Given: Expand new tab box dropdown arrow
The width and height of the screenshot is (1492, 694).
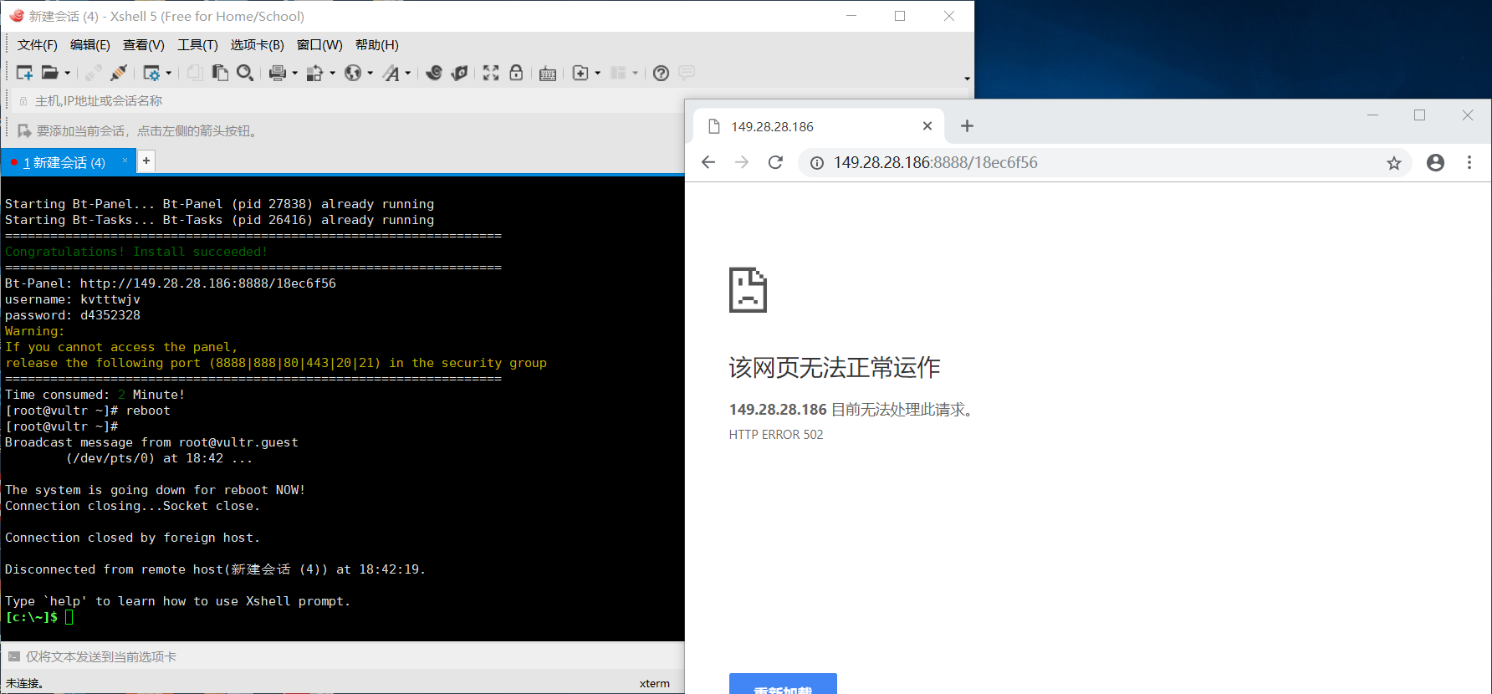Looking at the screenshot, I should 597,73.
